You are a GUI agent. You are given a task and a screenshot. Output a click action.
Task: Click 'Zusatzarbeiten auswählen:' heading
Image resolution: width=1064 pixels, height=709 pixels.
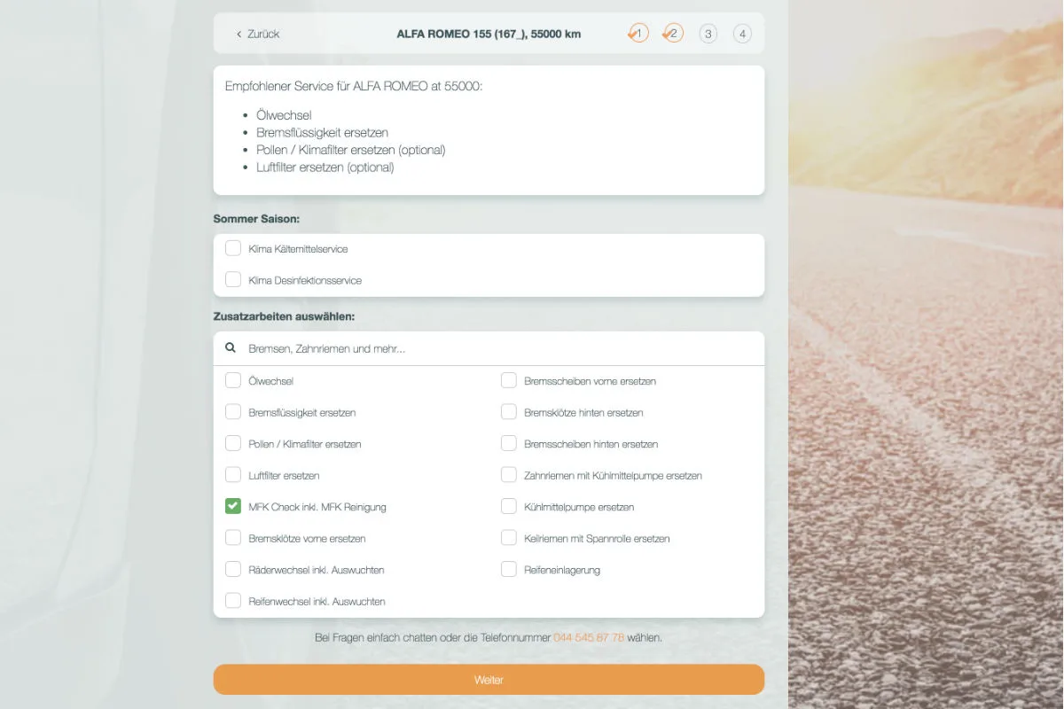(x=284, y=316)
